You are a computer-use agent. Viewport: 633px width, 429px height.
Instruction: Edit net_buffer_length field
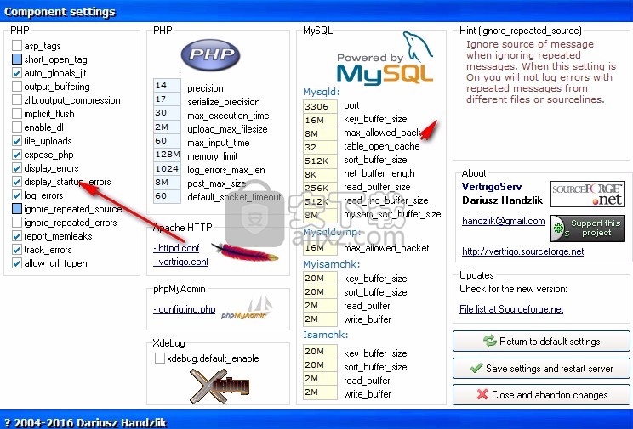tap(320, 175)
